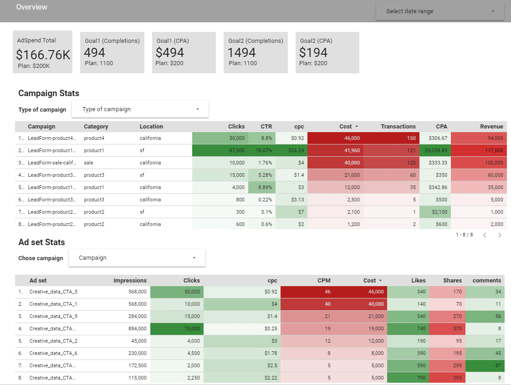Click sort arrow beside Ad set Cost header

pos(380,281)
